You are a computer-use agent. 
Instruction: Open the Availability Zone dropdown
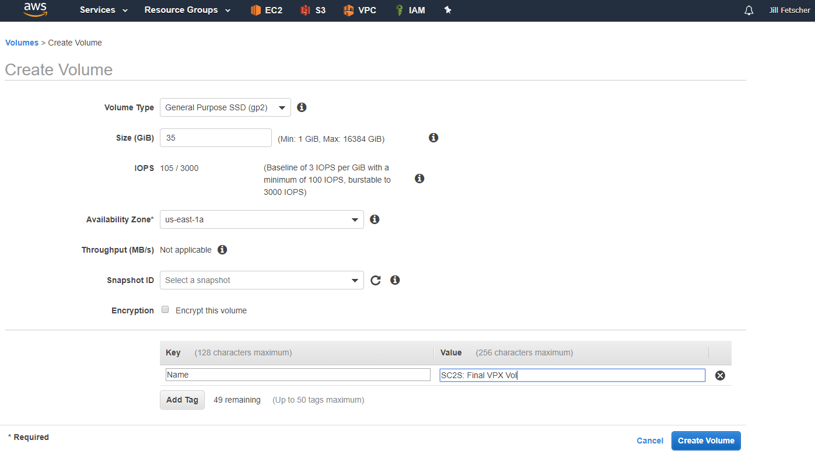tap(262, 219)
